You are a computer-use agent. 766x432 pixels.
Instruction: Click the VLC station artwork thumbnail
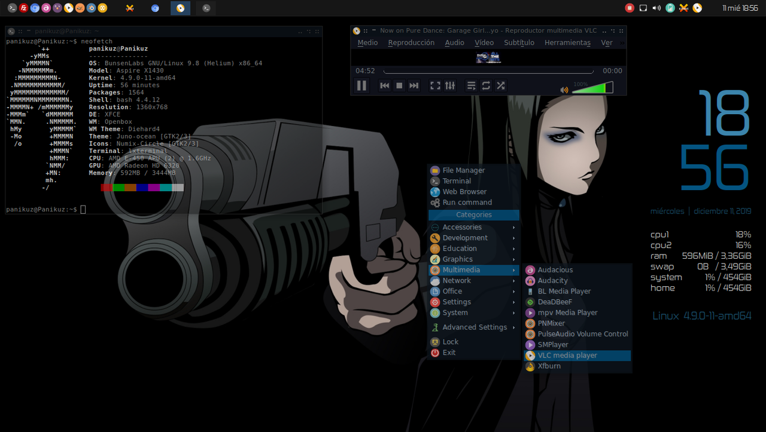[x=488, y=57]
